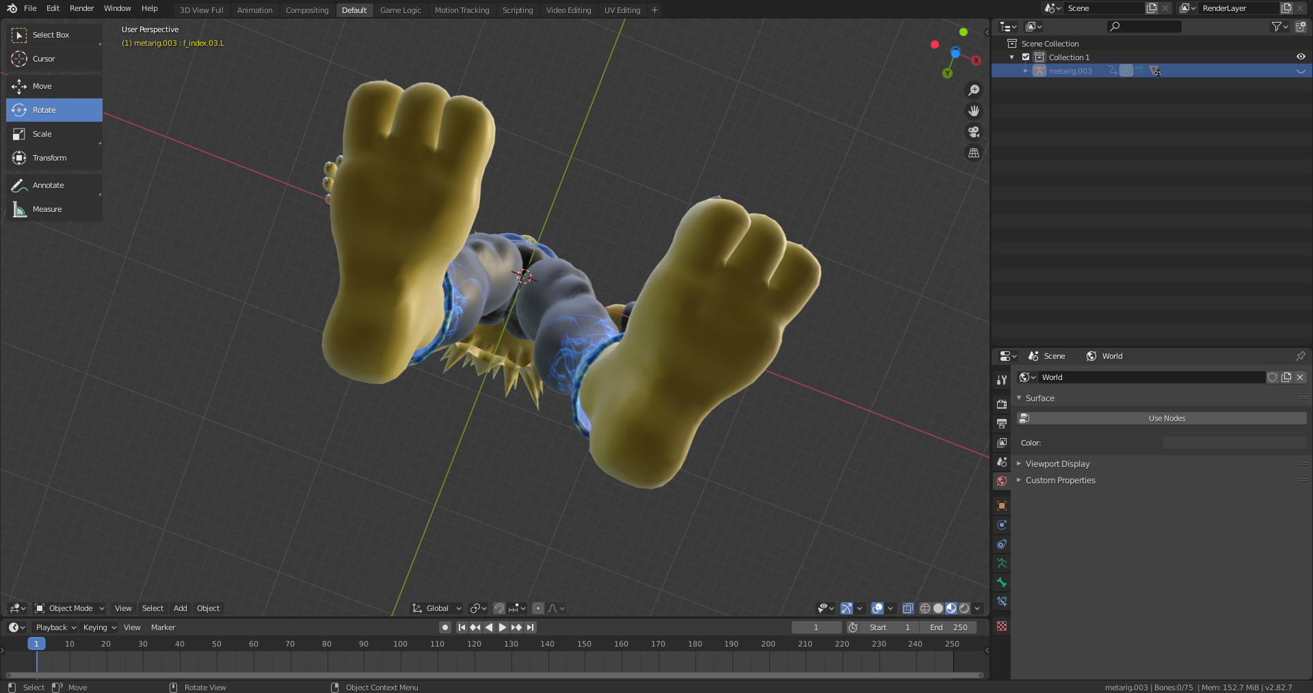Open the Texture properties tab
The height and width of the screenshot is (693, 1313).
coord(1002,626)
